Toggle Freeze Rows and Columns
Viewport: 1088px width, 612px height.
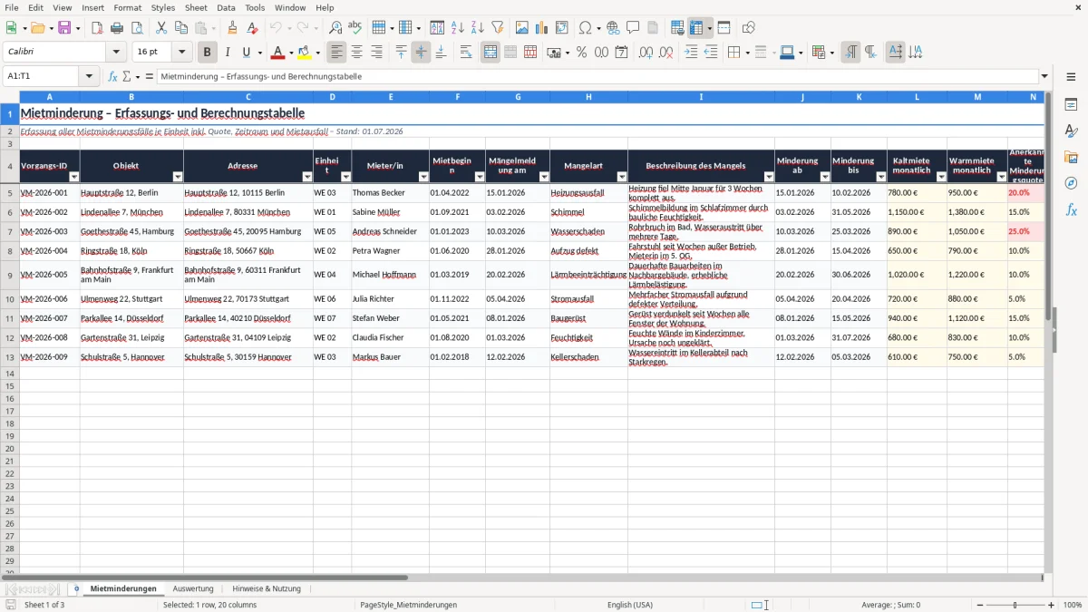[696, 28]
